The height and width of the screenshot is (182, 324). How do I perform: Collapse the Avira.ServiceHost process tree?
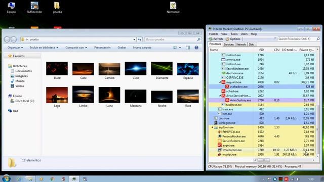click(x=220, y=96)
